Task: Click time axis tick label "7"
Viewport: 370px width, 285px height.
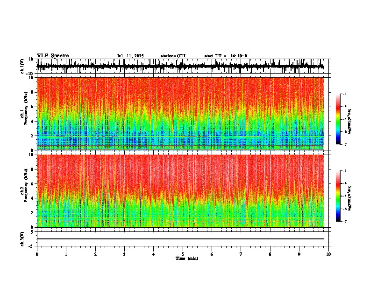Action: (241, 254)
